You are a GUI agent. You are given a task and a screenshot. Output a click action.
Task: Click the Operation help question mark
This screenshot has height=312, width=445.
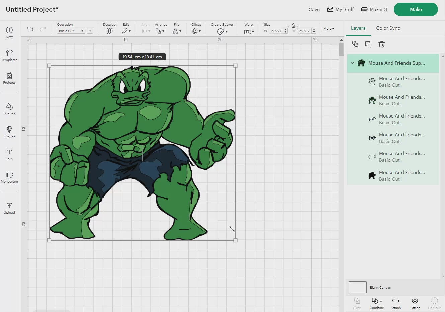pos(90,31)
